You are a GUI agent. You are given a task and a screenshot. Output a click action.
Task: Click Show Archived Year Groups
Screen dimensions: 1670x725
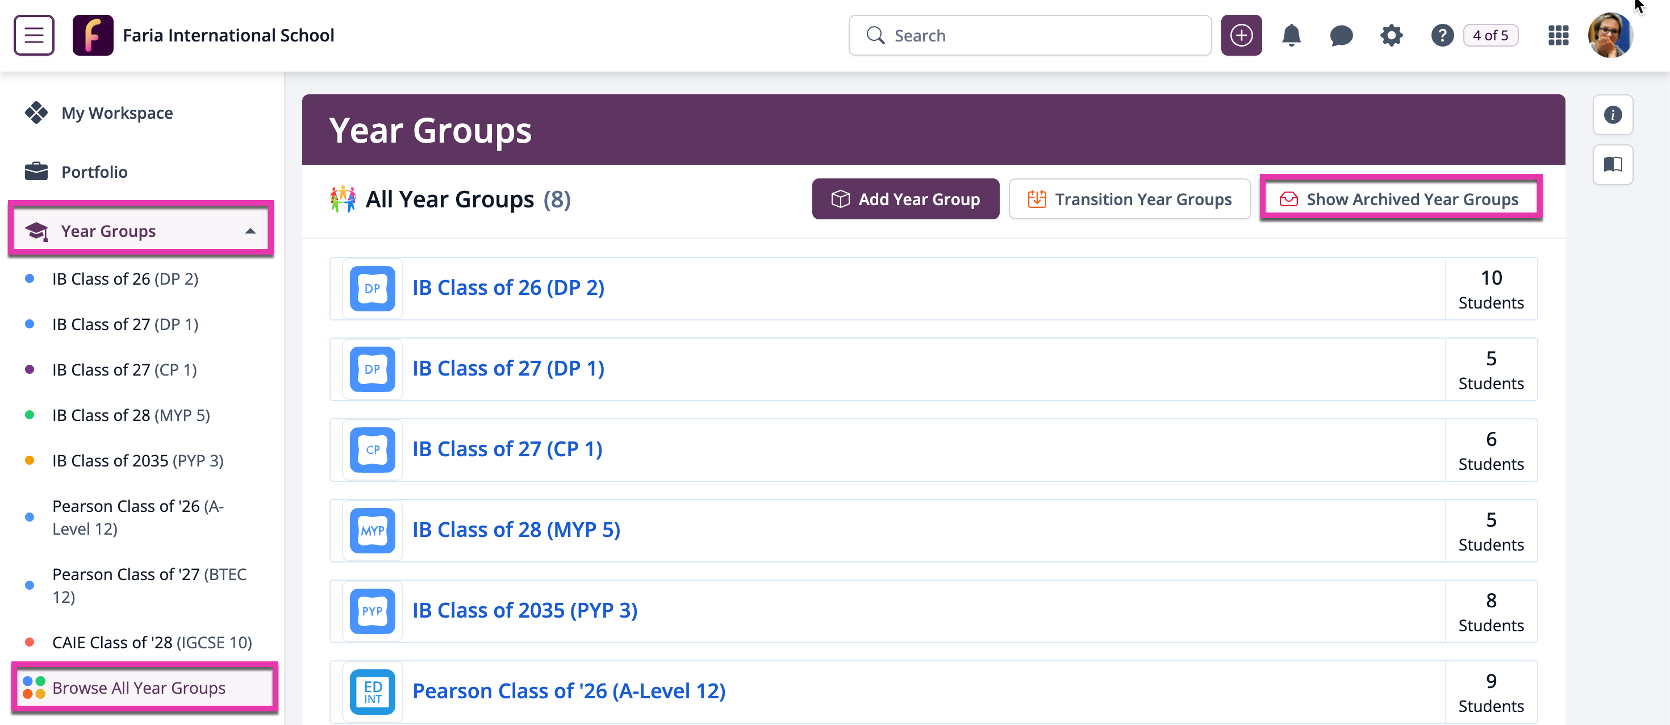(1400, 199)
